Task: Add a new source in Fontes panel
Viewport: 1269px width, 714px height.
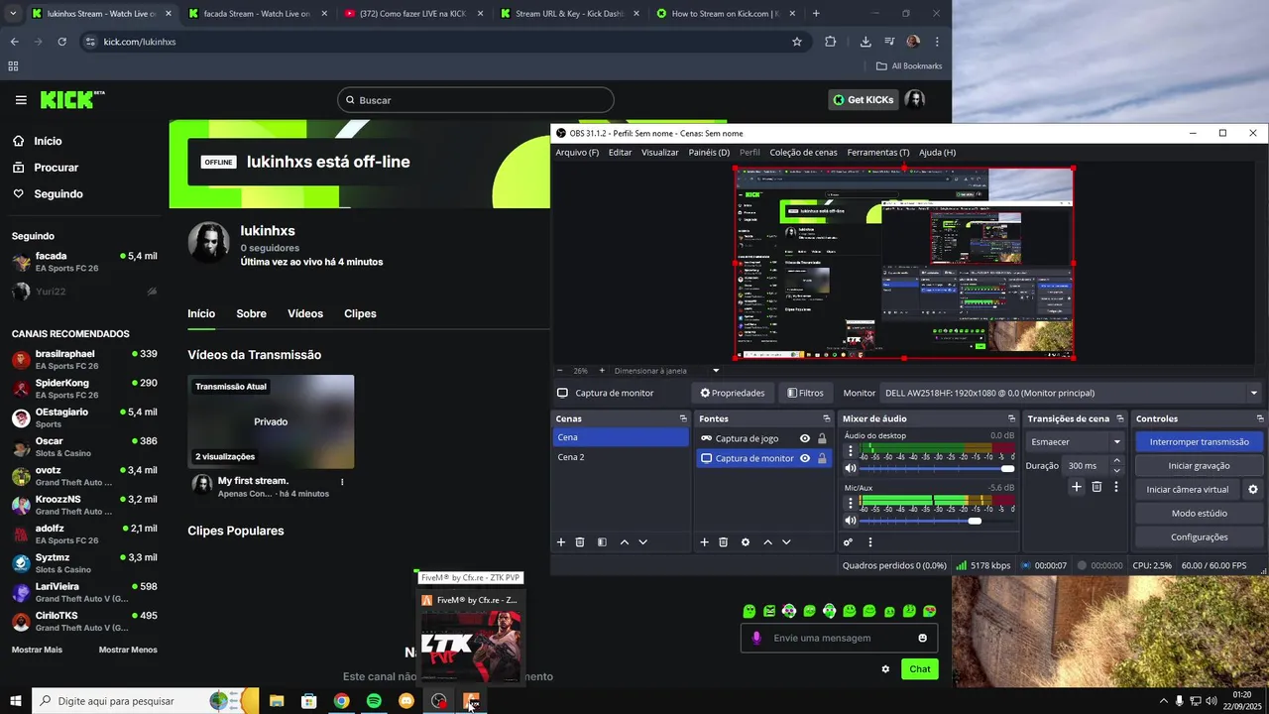Action: tap(705, 542)
